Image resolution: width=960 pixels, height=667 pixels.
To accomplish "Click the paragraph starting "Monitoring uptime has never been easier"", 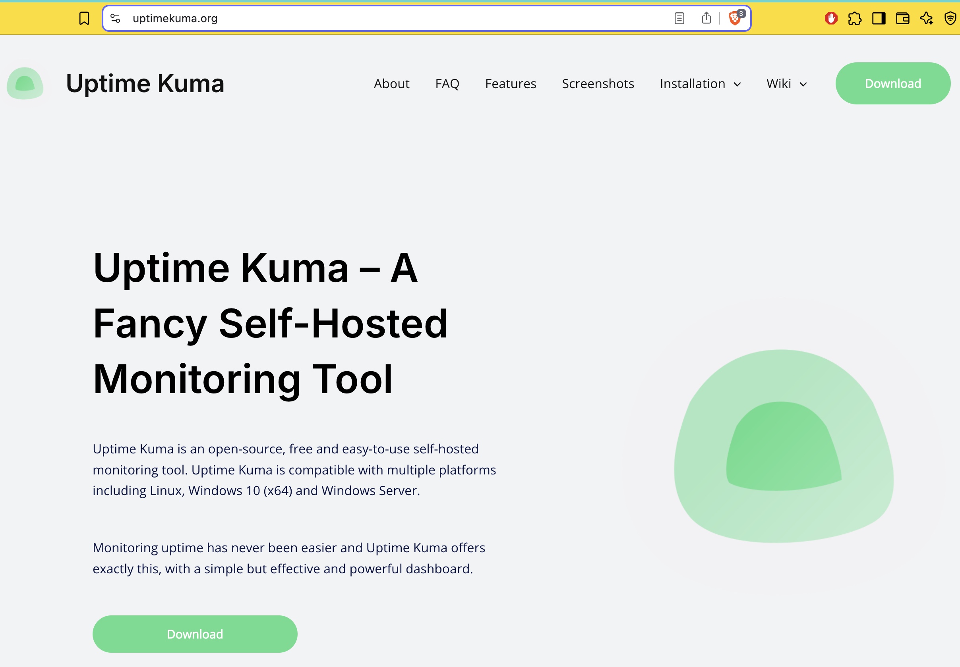I will click(x=289, y=558).
